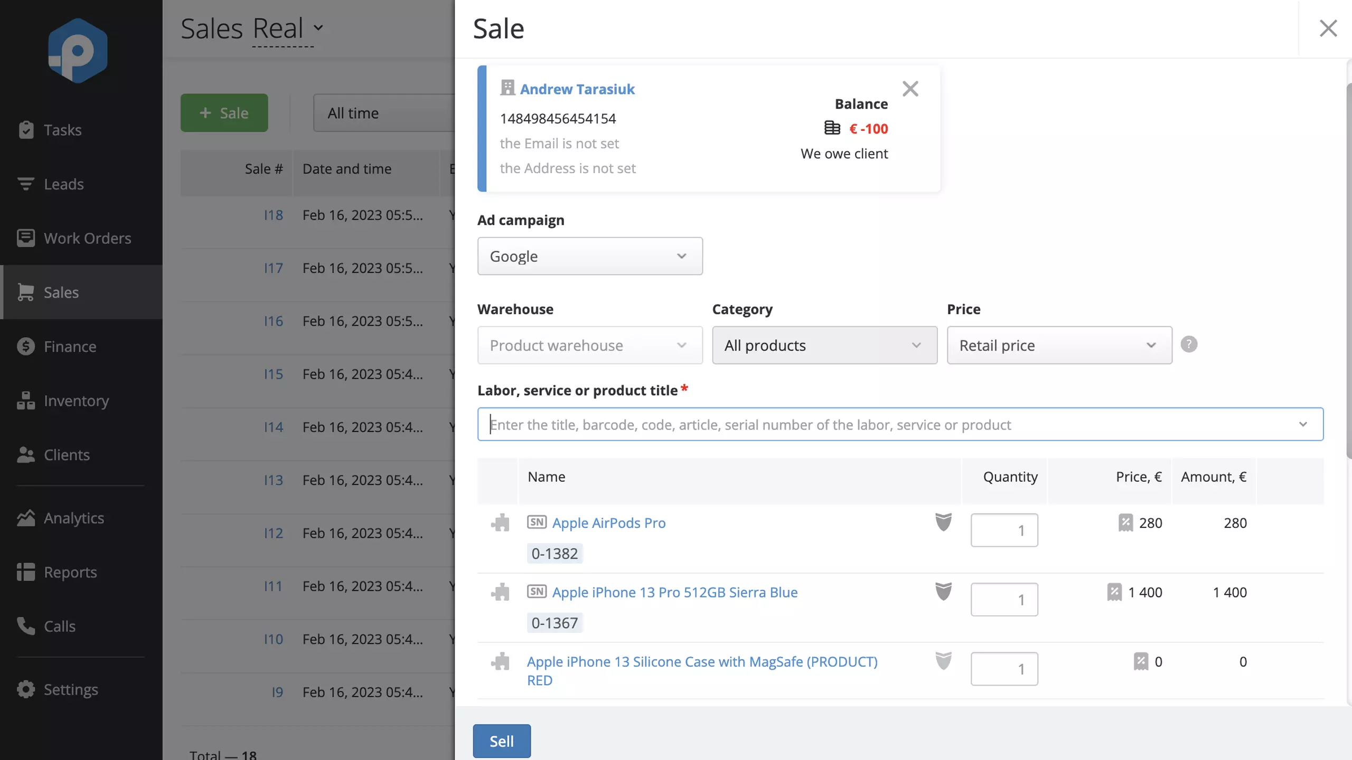Click warranty shield for Silicone Case row

click(x=943, y=661)
